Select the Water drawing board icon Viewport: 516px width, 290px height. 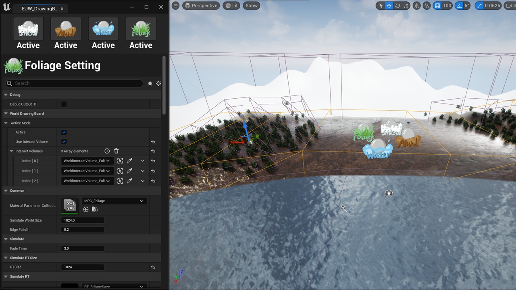[x=103, y=29]
